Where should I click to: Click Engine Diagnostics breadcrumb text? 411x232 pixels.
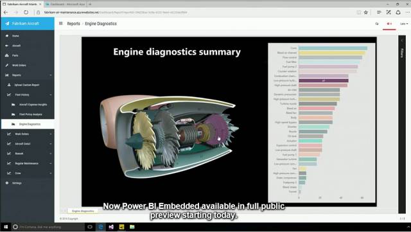click(x=101, y=24)
